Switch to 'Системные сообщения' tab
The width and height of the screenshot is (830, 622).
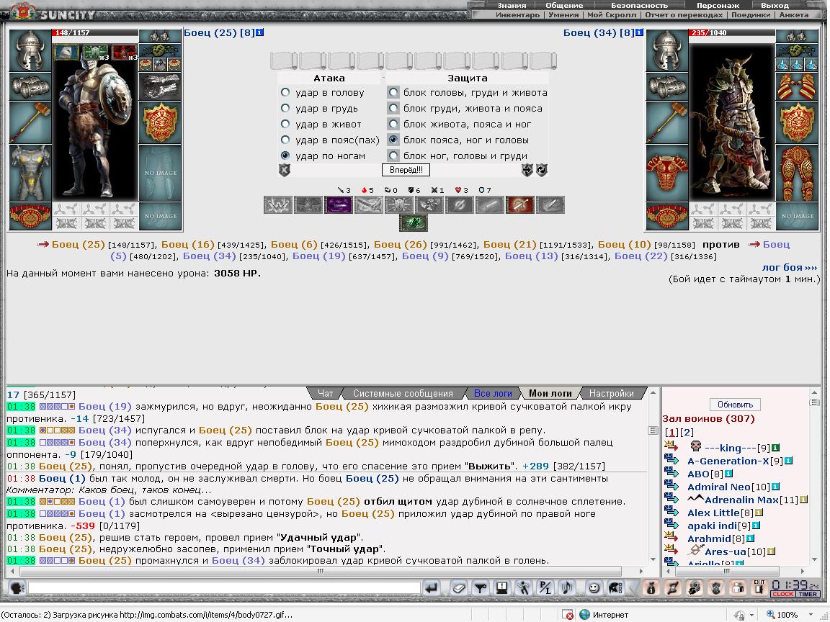click(403, 394)
